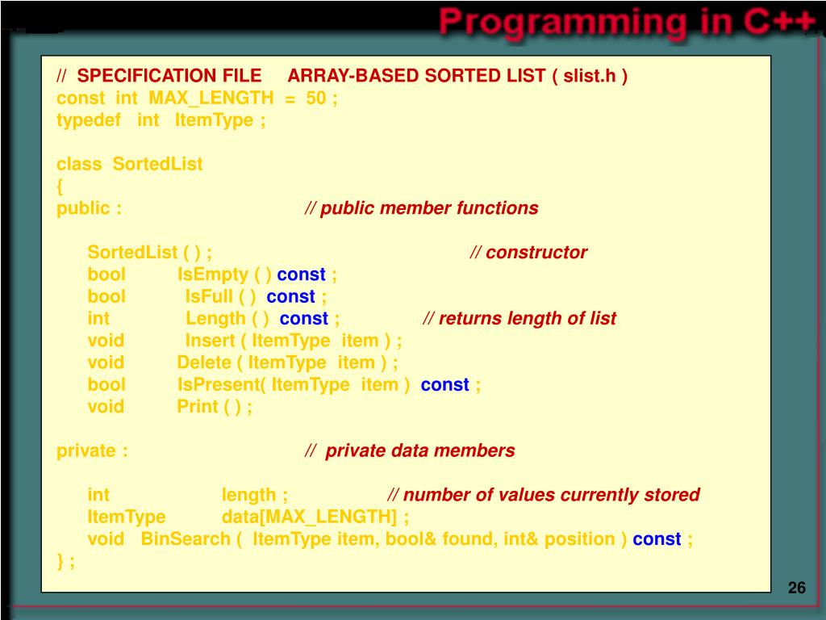
Task: Click 'ARRAY-BASED SORTED LIST ( slist.h )' heading
Action: (x=457, y=75)
